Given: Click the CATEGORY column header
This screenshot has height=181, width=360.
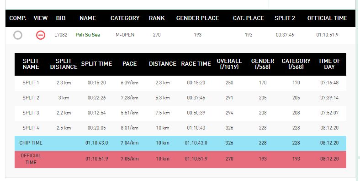Looking at the screenshot, I should (125, 18).
